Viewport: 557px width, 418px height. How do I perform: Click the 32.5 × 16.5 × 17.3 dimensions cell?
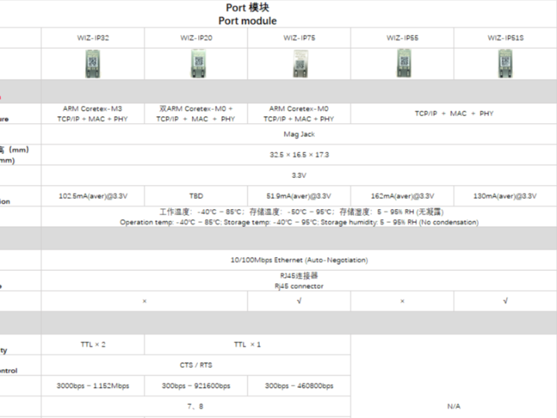click(299, 155)
